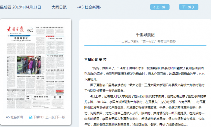Viewport: 211px width, 127px height.
Task: Go to previous page edition 上一版
Action: coord(50,117)
